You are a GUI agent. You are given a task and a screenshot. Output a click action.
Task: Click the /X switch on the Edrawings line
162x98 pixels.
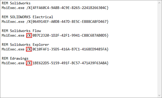pyautogui.click(x=29, y=63)
